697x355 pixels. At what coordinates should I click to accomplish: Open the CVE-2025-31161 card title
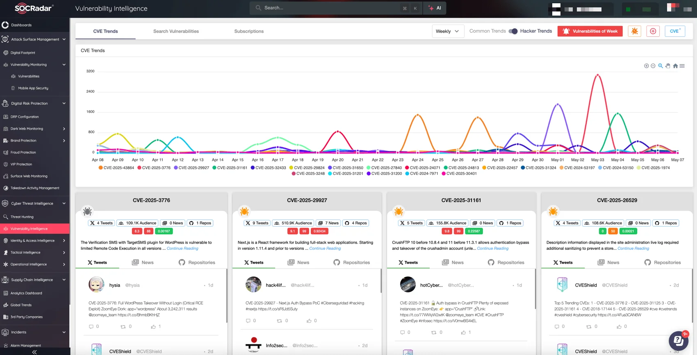coord(461,200)
